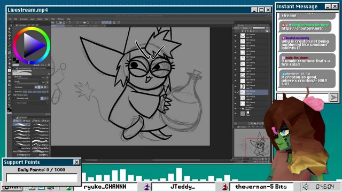Enable the Adjust by speed checkbox
Screen dimensions: 342x192
pyautogui.click(x=15, y=95)
